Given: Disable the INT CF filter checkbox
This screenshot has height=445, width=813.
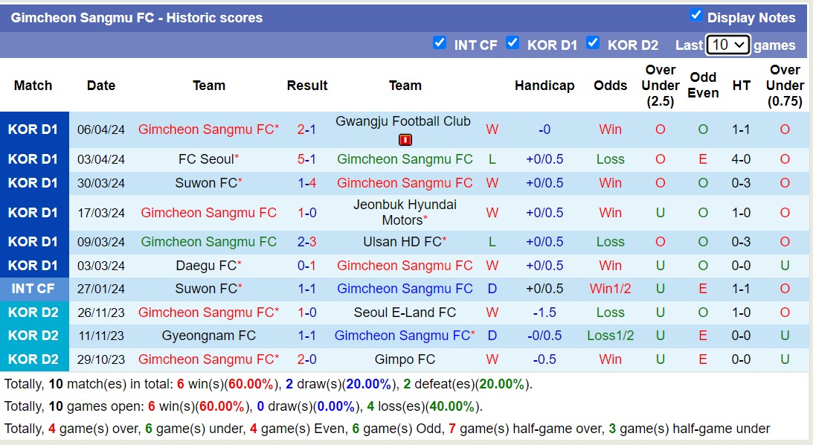Looking at the screenshot, I should [440, 45].
